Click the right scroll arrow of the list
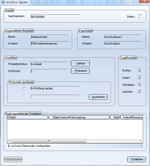 141,141
